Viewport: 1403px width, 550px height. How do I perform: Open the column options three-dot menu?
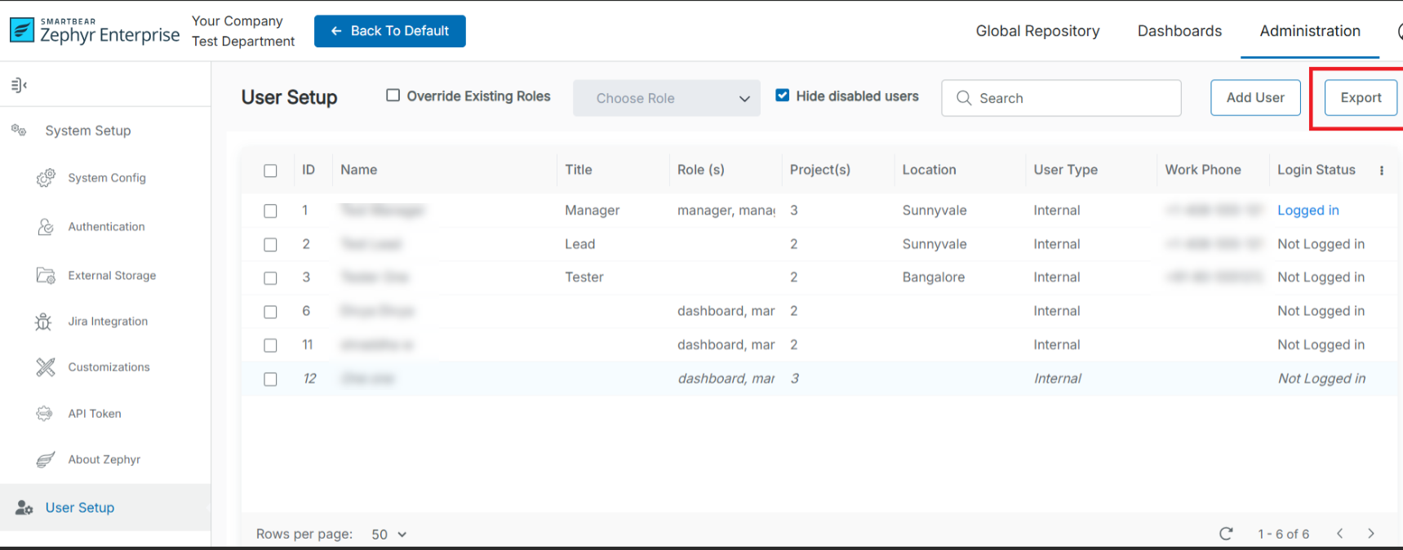click(1381, 171)
